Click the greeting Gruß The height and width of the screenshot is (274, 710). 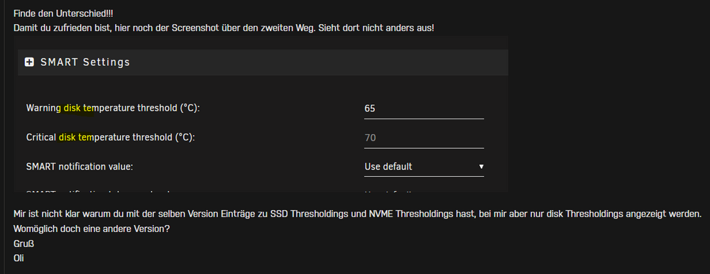[x=24, y=244]
